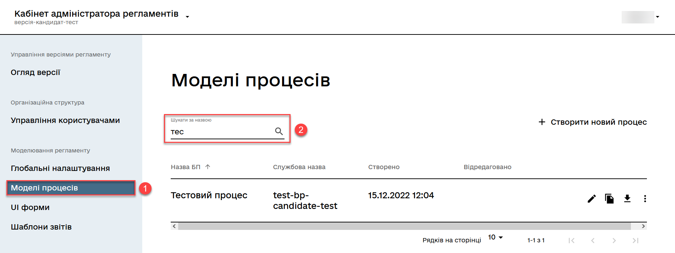The height and width of the screenshot is (253, 675).
Task: Go to the previous page arrow
Action: [593, 241]
